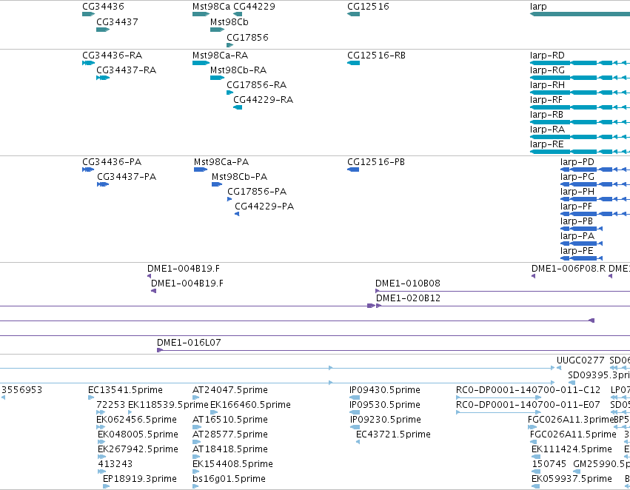
Task: Click the CG12516 gene label
Action: 368,7
